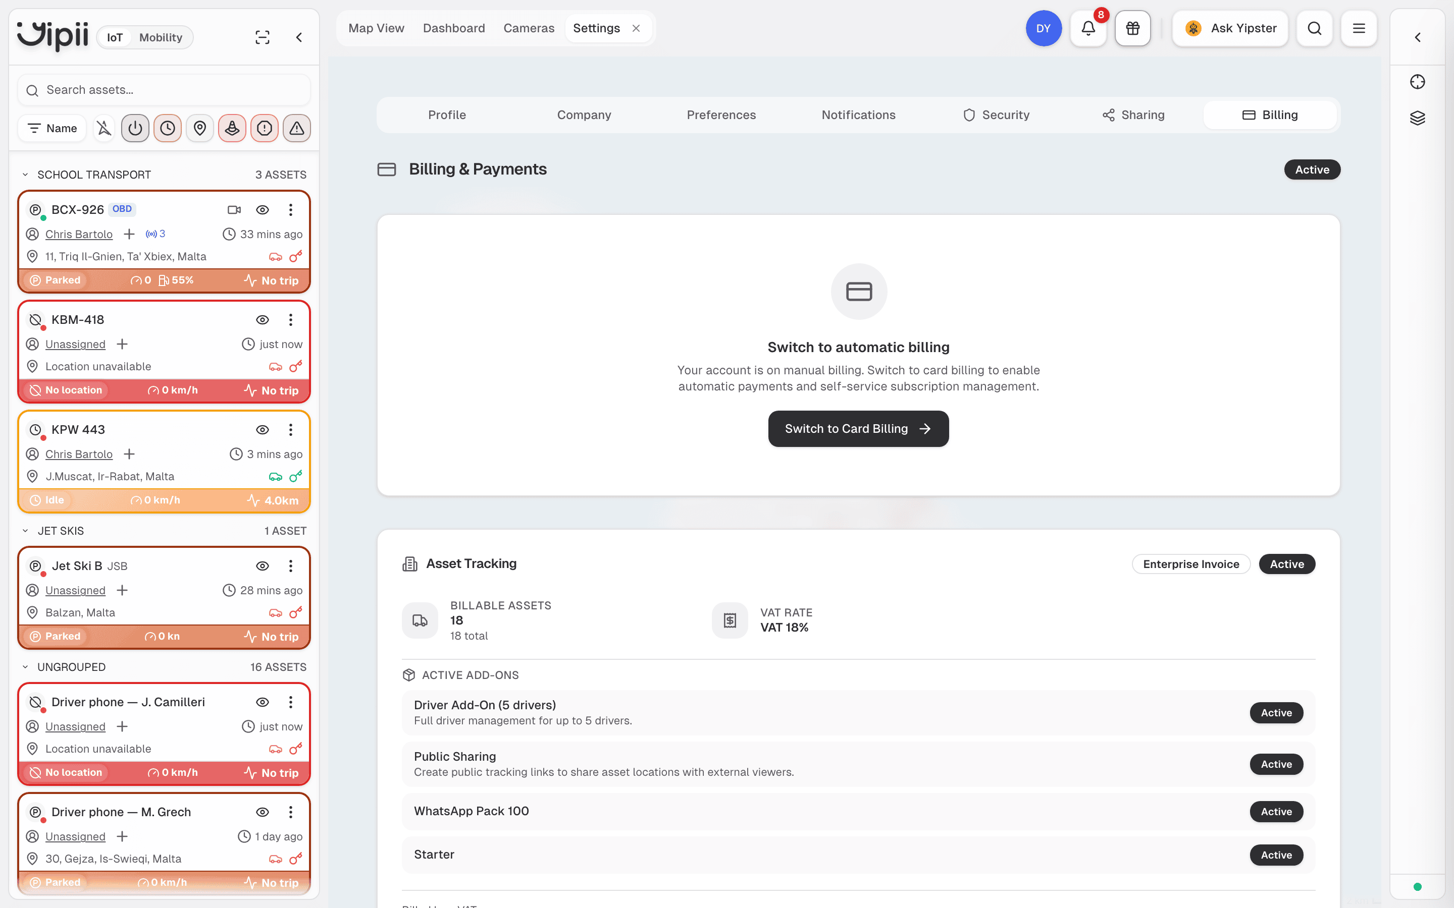The width and height of the screenshot is (1454, 908).
Task: Toggle visibility eye for BCX-926
Action: coord(263,209)
